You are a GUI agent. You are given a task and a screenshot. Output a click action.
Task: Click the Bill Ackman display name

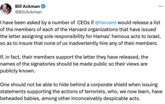click(27, 6)
